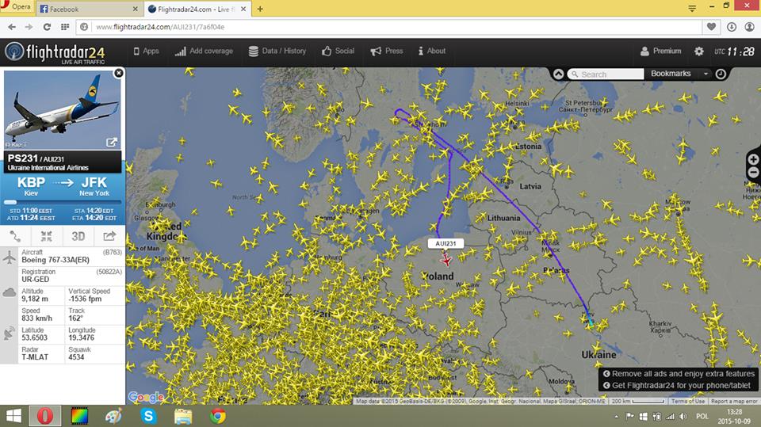Open the Speed Dial grid icon
The width and height of the screenshot is (761, 427).
(65, 27)
